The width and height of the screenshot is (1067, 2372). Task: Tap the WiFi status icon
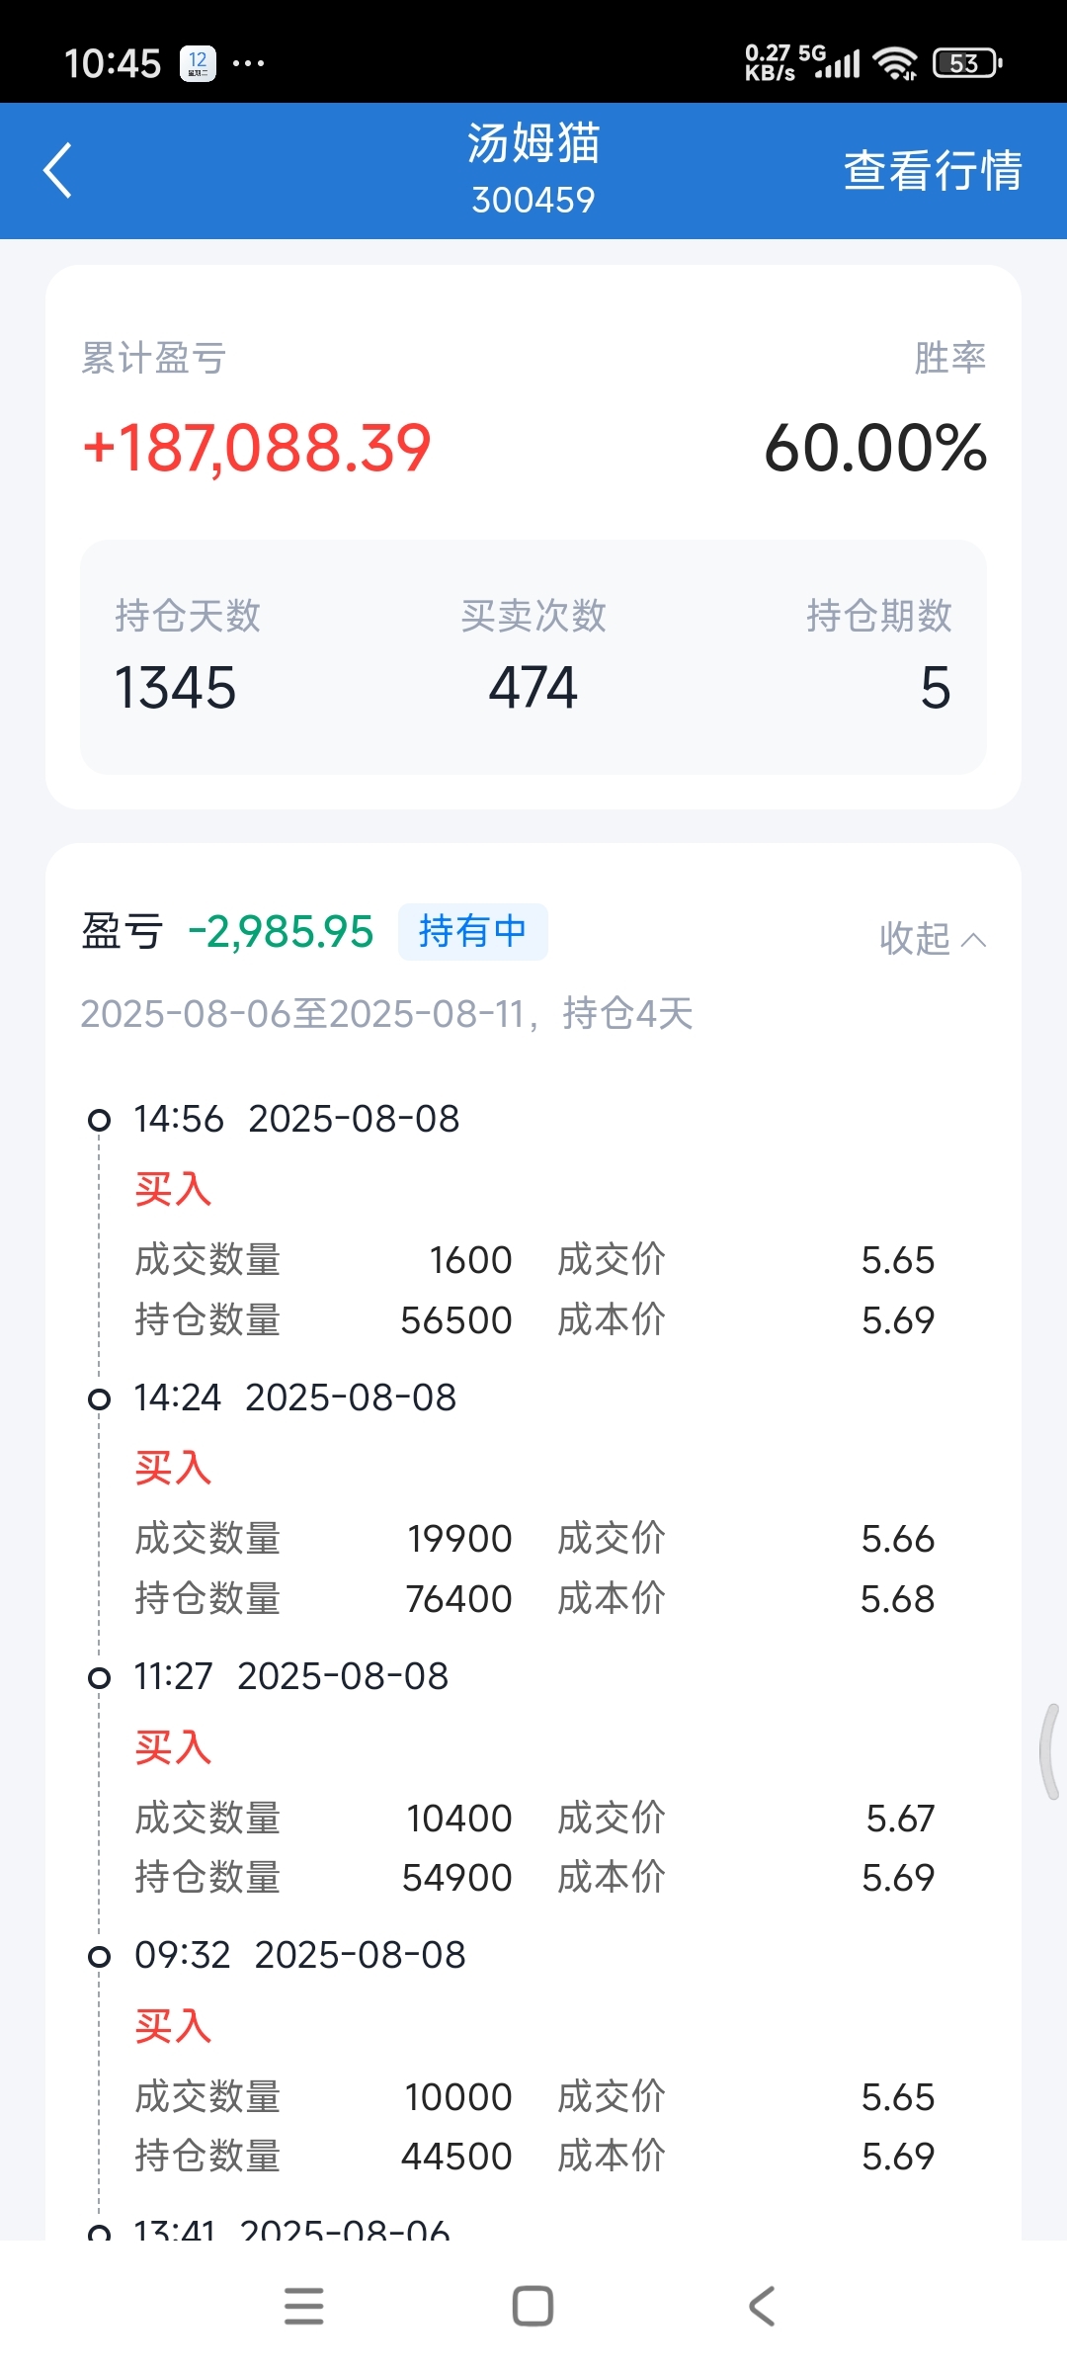coord(895,63)
